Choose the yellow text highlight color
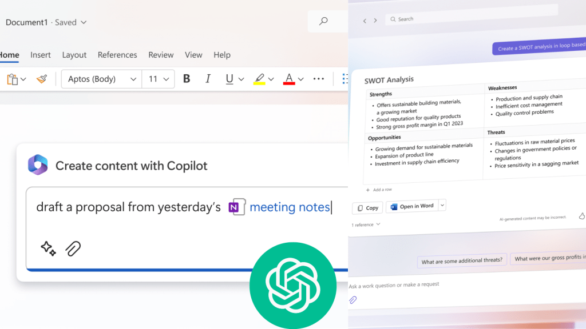586x329 pixels. (259, 79)
